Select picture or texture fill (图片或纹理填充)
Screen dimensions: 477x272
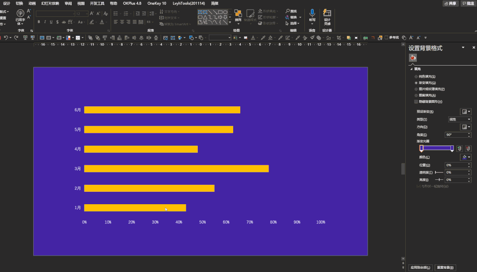coord(415,89)
